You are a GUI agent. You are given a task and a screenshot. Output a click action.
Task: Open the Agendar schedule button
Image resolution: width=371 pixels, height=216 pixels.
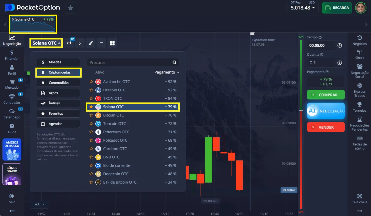pyautogui.click(x=58, y=124)
